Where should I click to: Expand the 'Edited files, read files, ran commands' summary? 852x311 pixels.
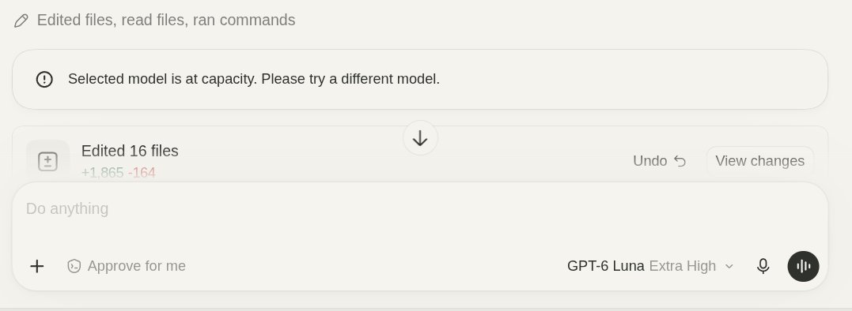[165, 20]
